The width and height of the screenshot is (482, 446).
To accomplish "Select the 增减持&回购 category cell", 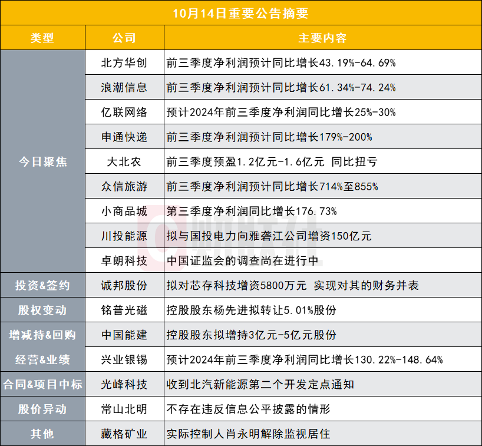I will point(42,335).
